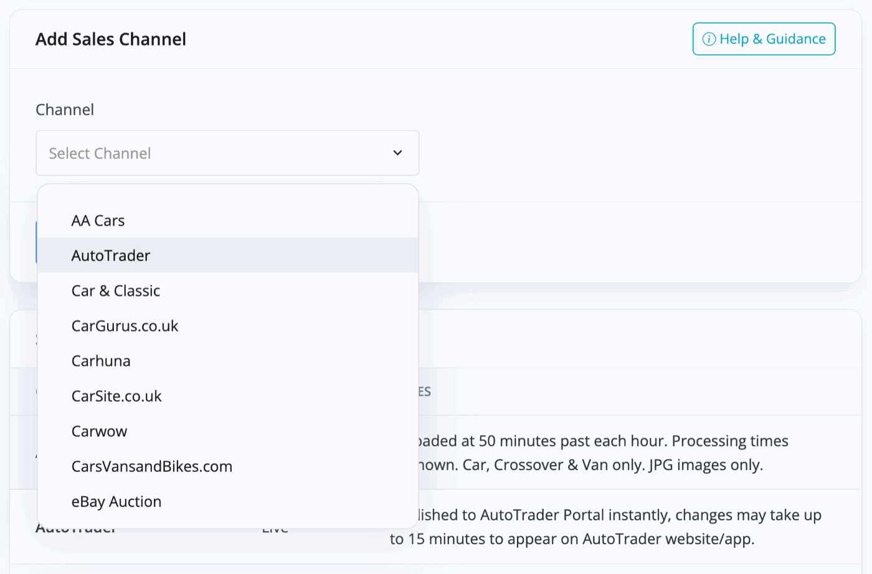Open the Help & Guidance button
This screenshot has height=574, width=872.
pos(764,39)
